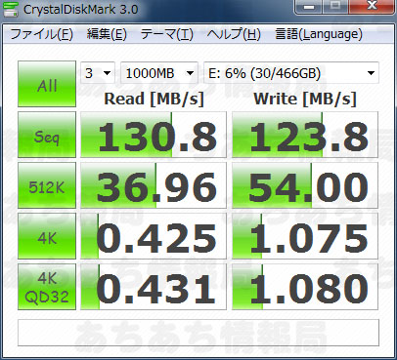The image size is (397, 360).
Task: Select the 4K read result 0.425
Action: [154, 236]
